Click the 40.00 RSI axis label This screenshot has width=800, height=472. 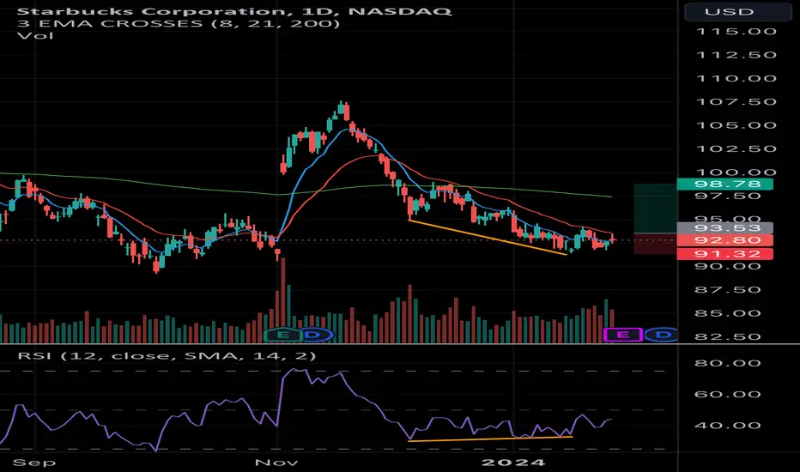(x=728, y=426)
